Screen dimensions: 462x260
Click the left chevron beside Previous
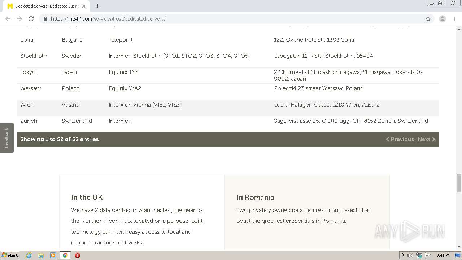click(387, 139)
